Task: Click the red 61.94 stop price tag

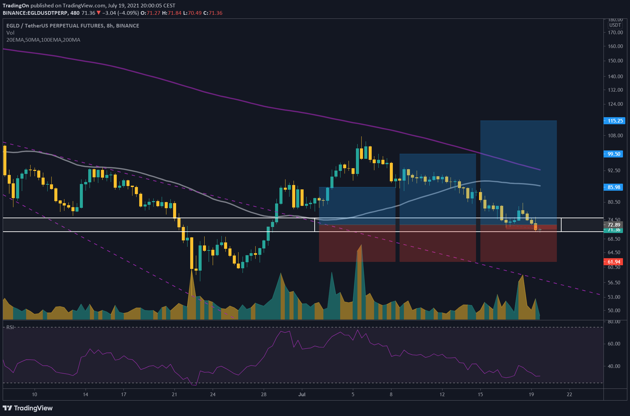Action: [613, 262]
